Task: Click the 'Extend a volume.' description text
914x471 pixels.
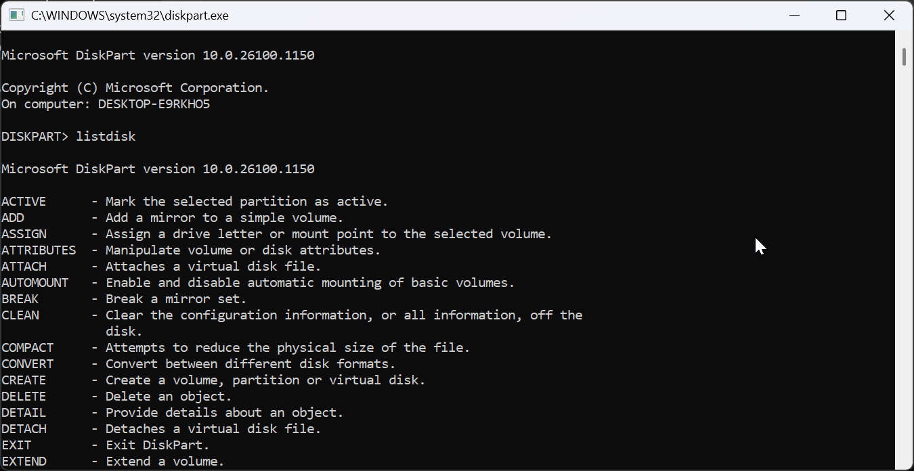Action: point(165,462)
